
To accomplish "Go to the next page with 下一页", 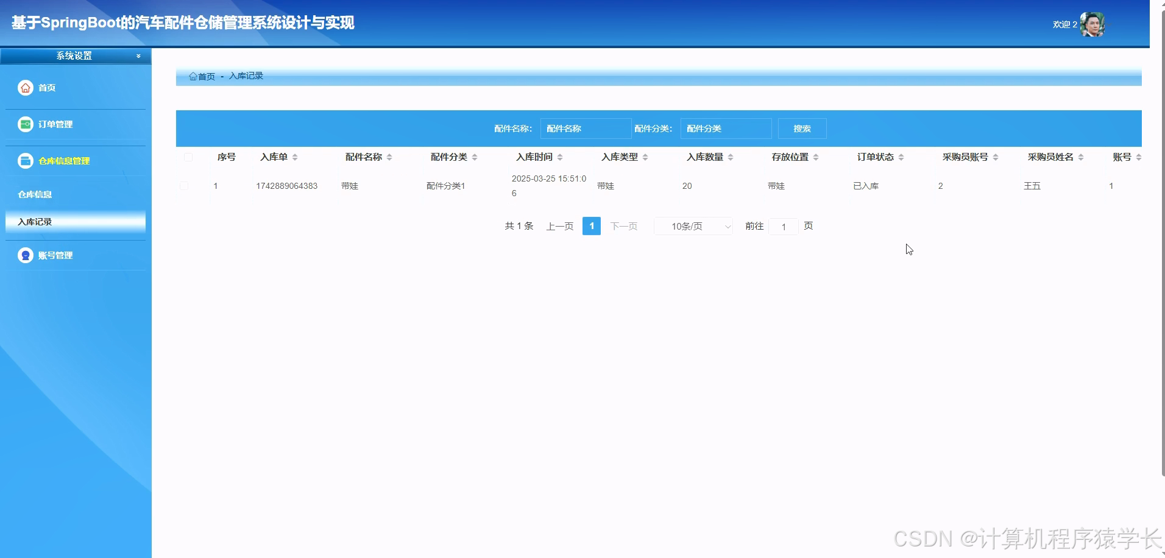I will point(624,226).
